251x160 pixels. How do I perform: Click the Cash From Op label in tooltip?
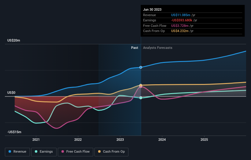tap(154, 31)
